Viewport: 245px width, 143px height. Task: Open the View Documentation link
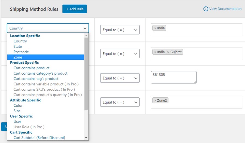click(x=225, y=9)
